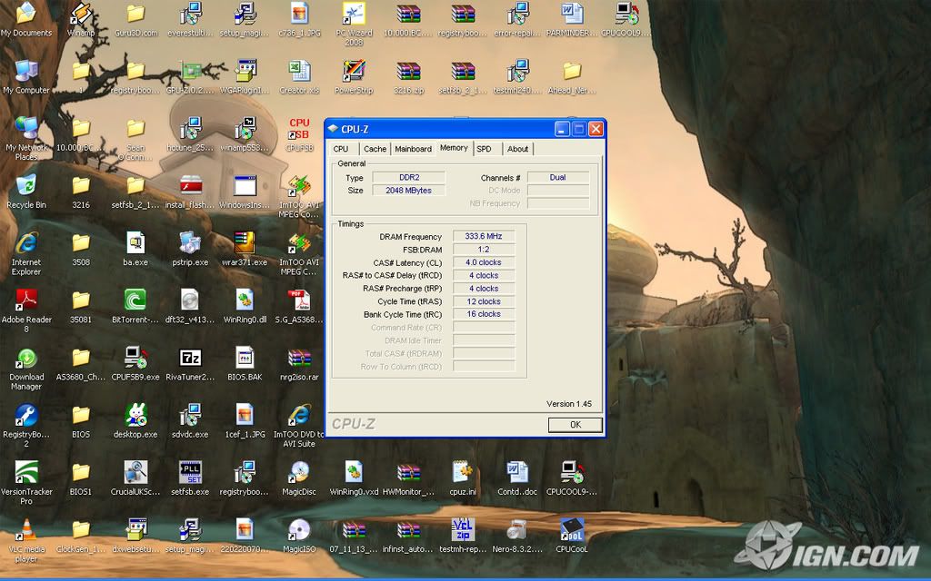
Task: Open the MagicDisc shortcut
Action: point(299,473)
